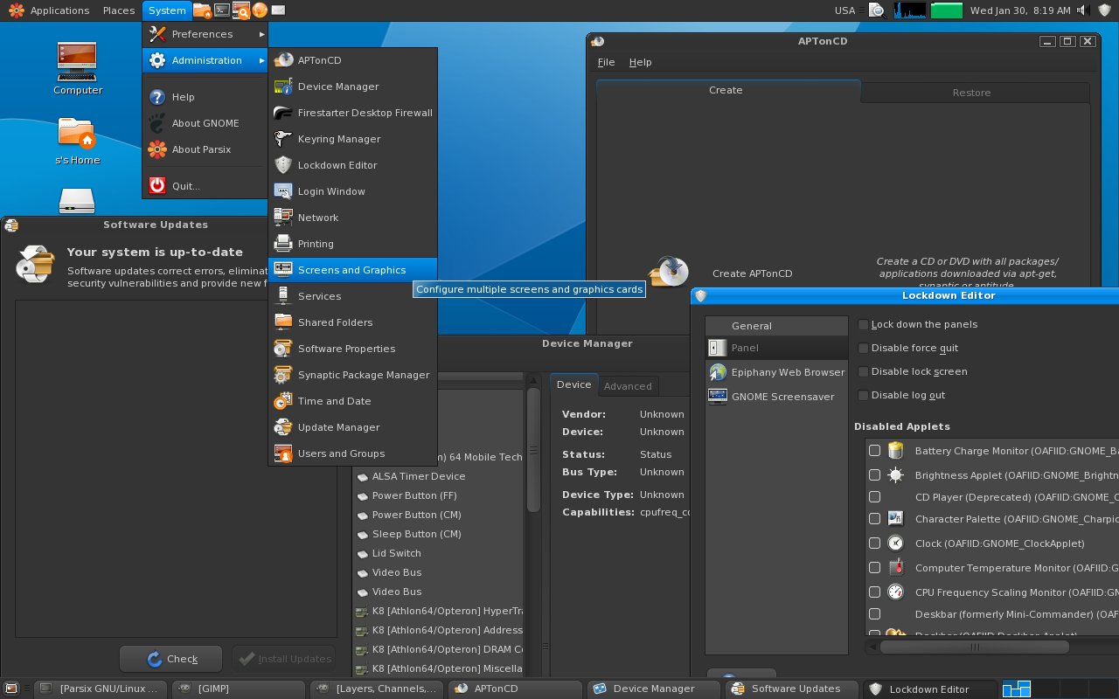
Task: Select the Device tab in Device Manager
Action: tap(574, 384)
